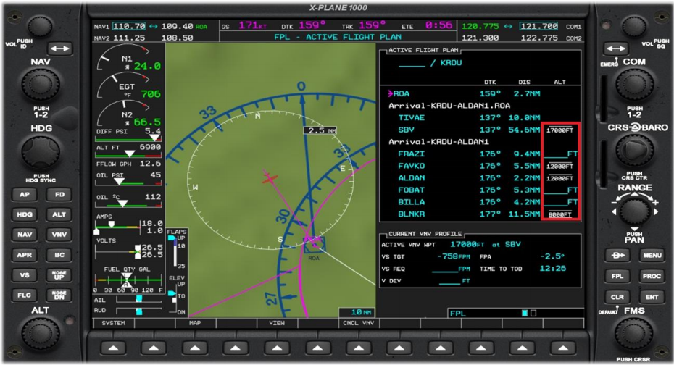674x365 pixels.
Task: Click the softkey arrow between VIEW and CNCL VNV
Action: [x=317, y=348]
